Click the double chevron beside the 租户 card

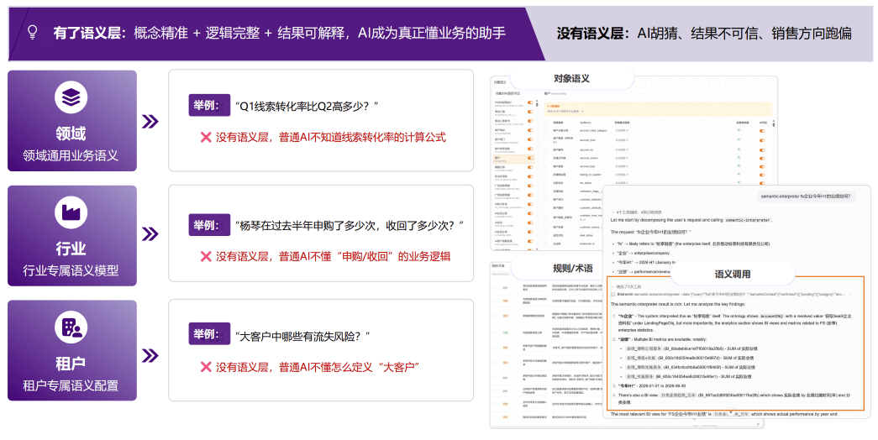coord(150,355)
